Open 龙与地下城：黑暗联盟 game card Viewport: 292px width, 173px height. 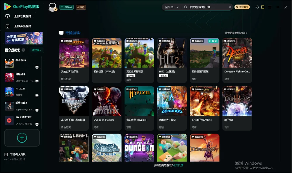coord(74,108)
